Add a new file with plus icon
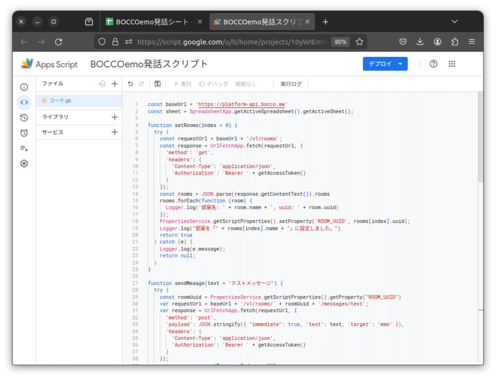The width and height of the screenshot is (496, 379). coord(115,84)
